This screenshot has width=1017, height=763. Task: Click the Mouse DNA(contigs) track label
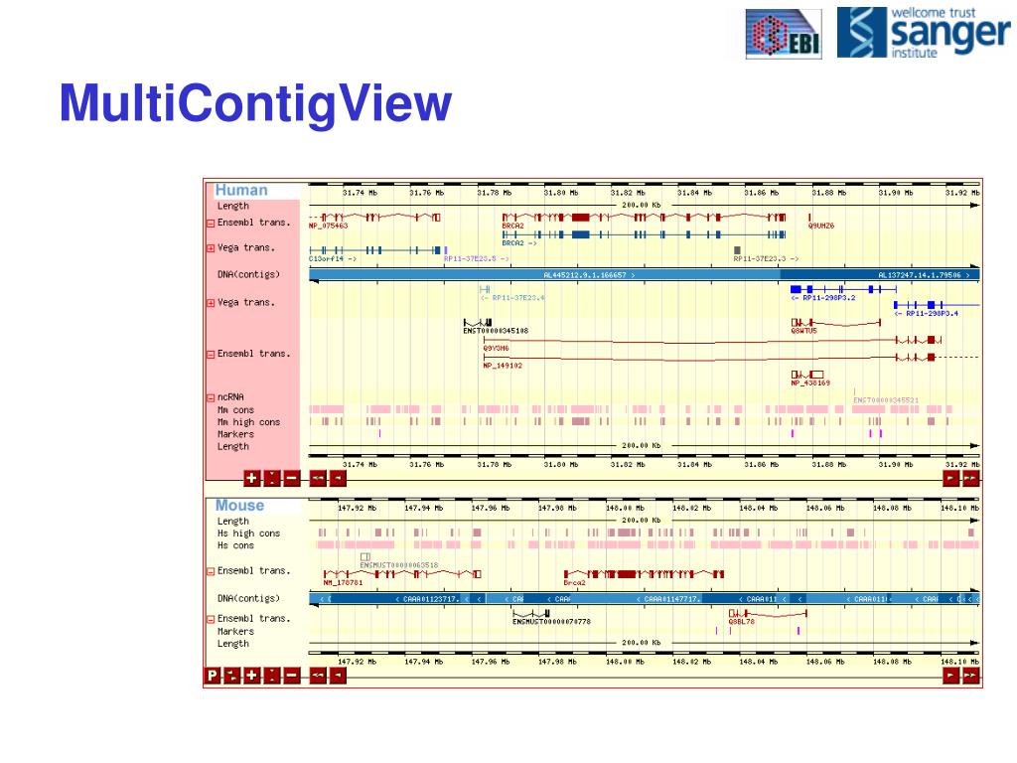coord(248,598)
